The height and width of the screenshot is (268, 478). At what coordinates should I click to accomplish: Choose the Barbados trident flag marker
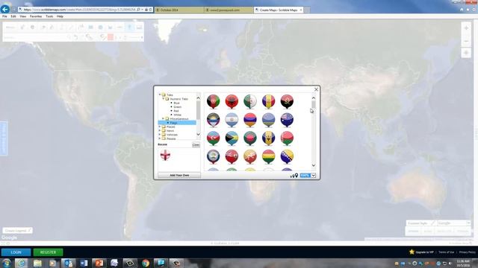[268, 138]
